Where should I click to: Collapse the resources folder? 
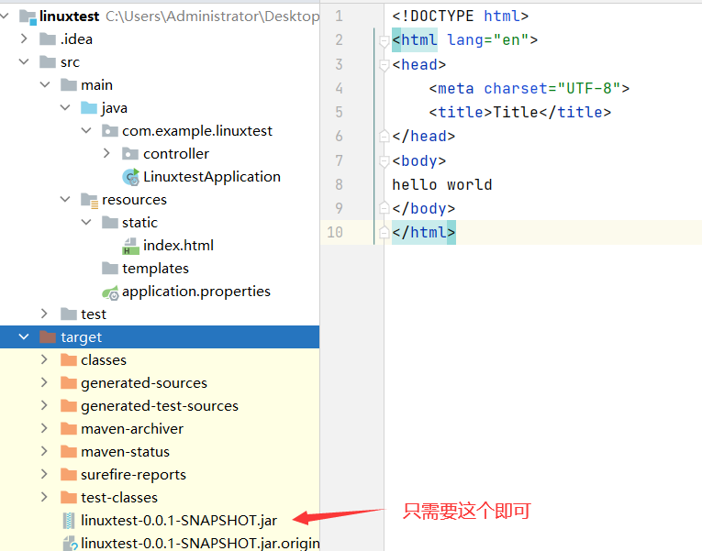65,199
